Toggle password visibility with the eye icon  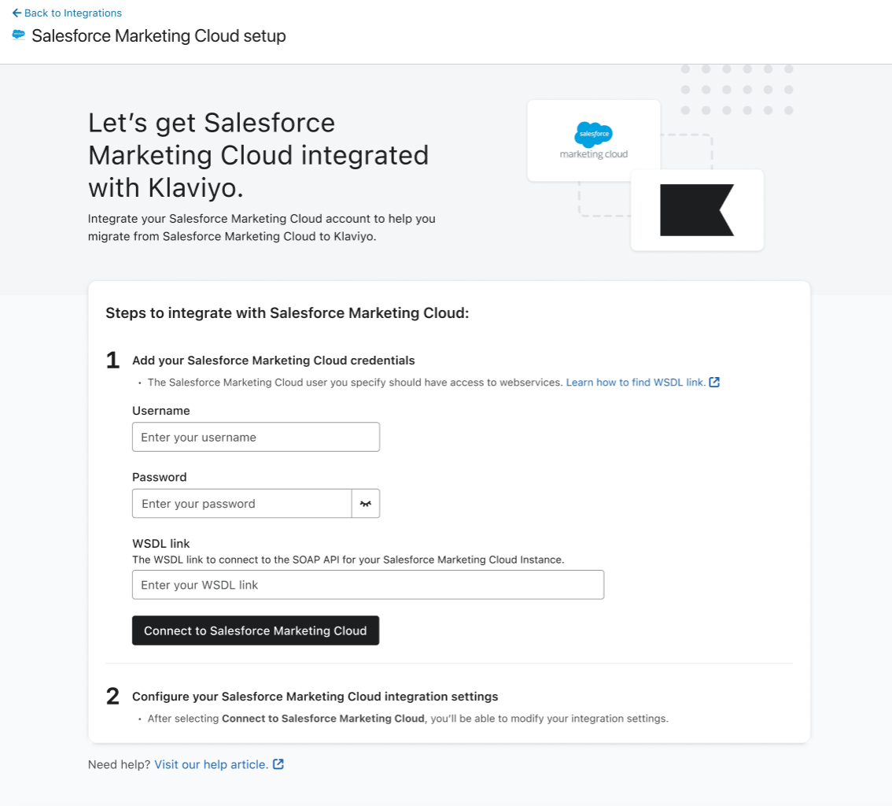[x=365, y=504]
